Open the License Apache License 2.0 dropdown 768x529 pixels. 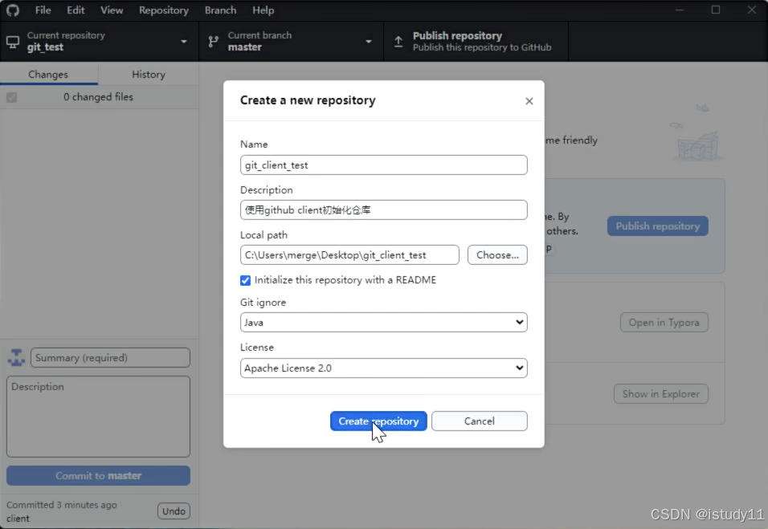point(383,368)
